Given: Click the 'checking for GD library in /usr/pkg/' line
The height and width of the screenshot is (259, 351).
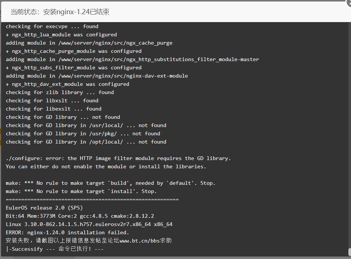Looking at the screenshot, I should pos(83,134).
